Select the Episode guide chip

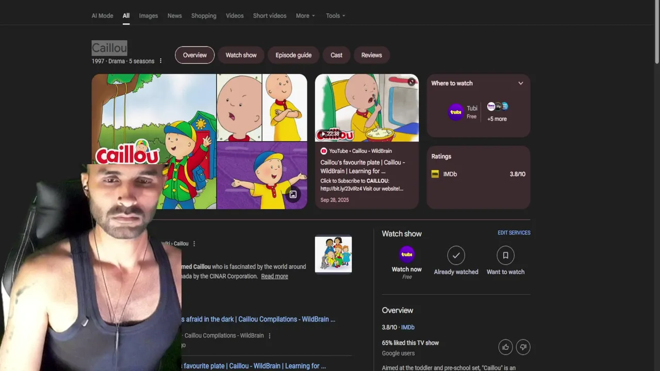(x=293, y=55)
